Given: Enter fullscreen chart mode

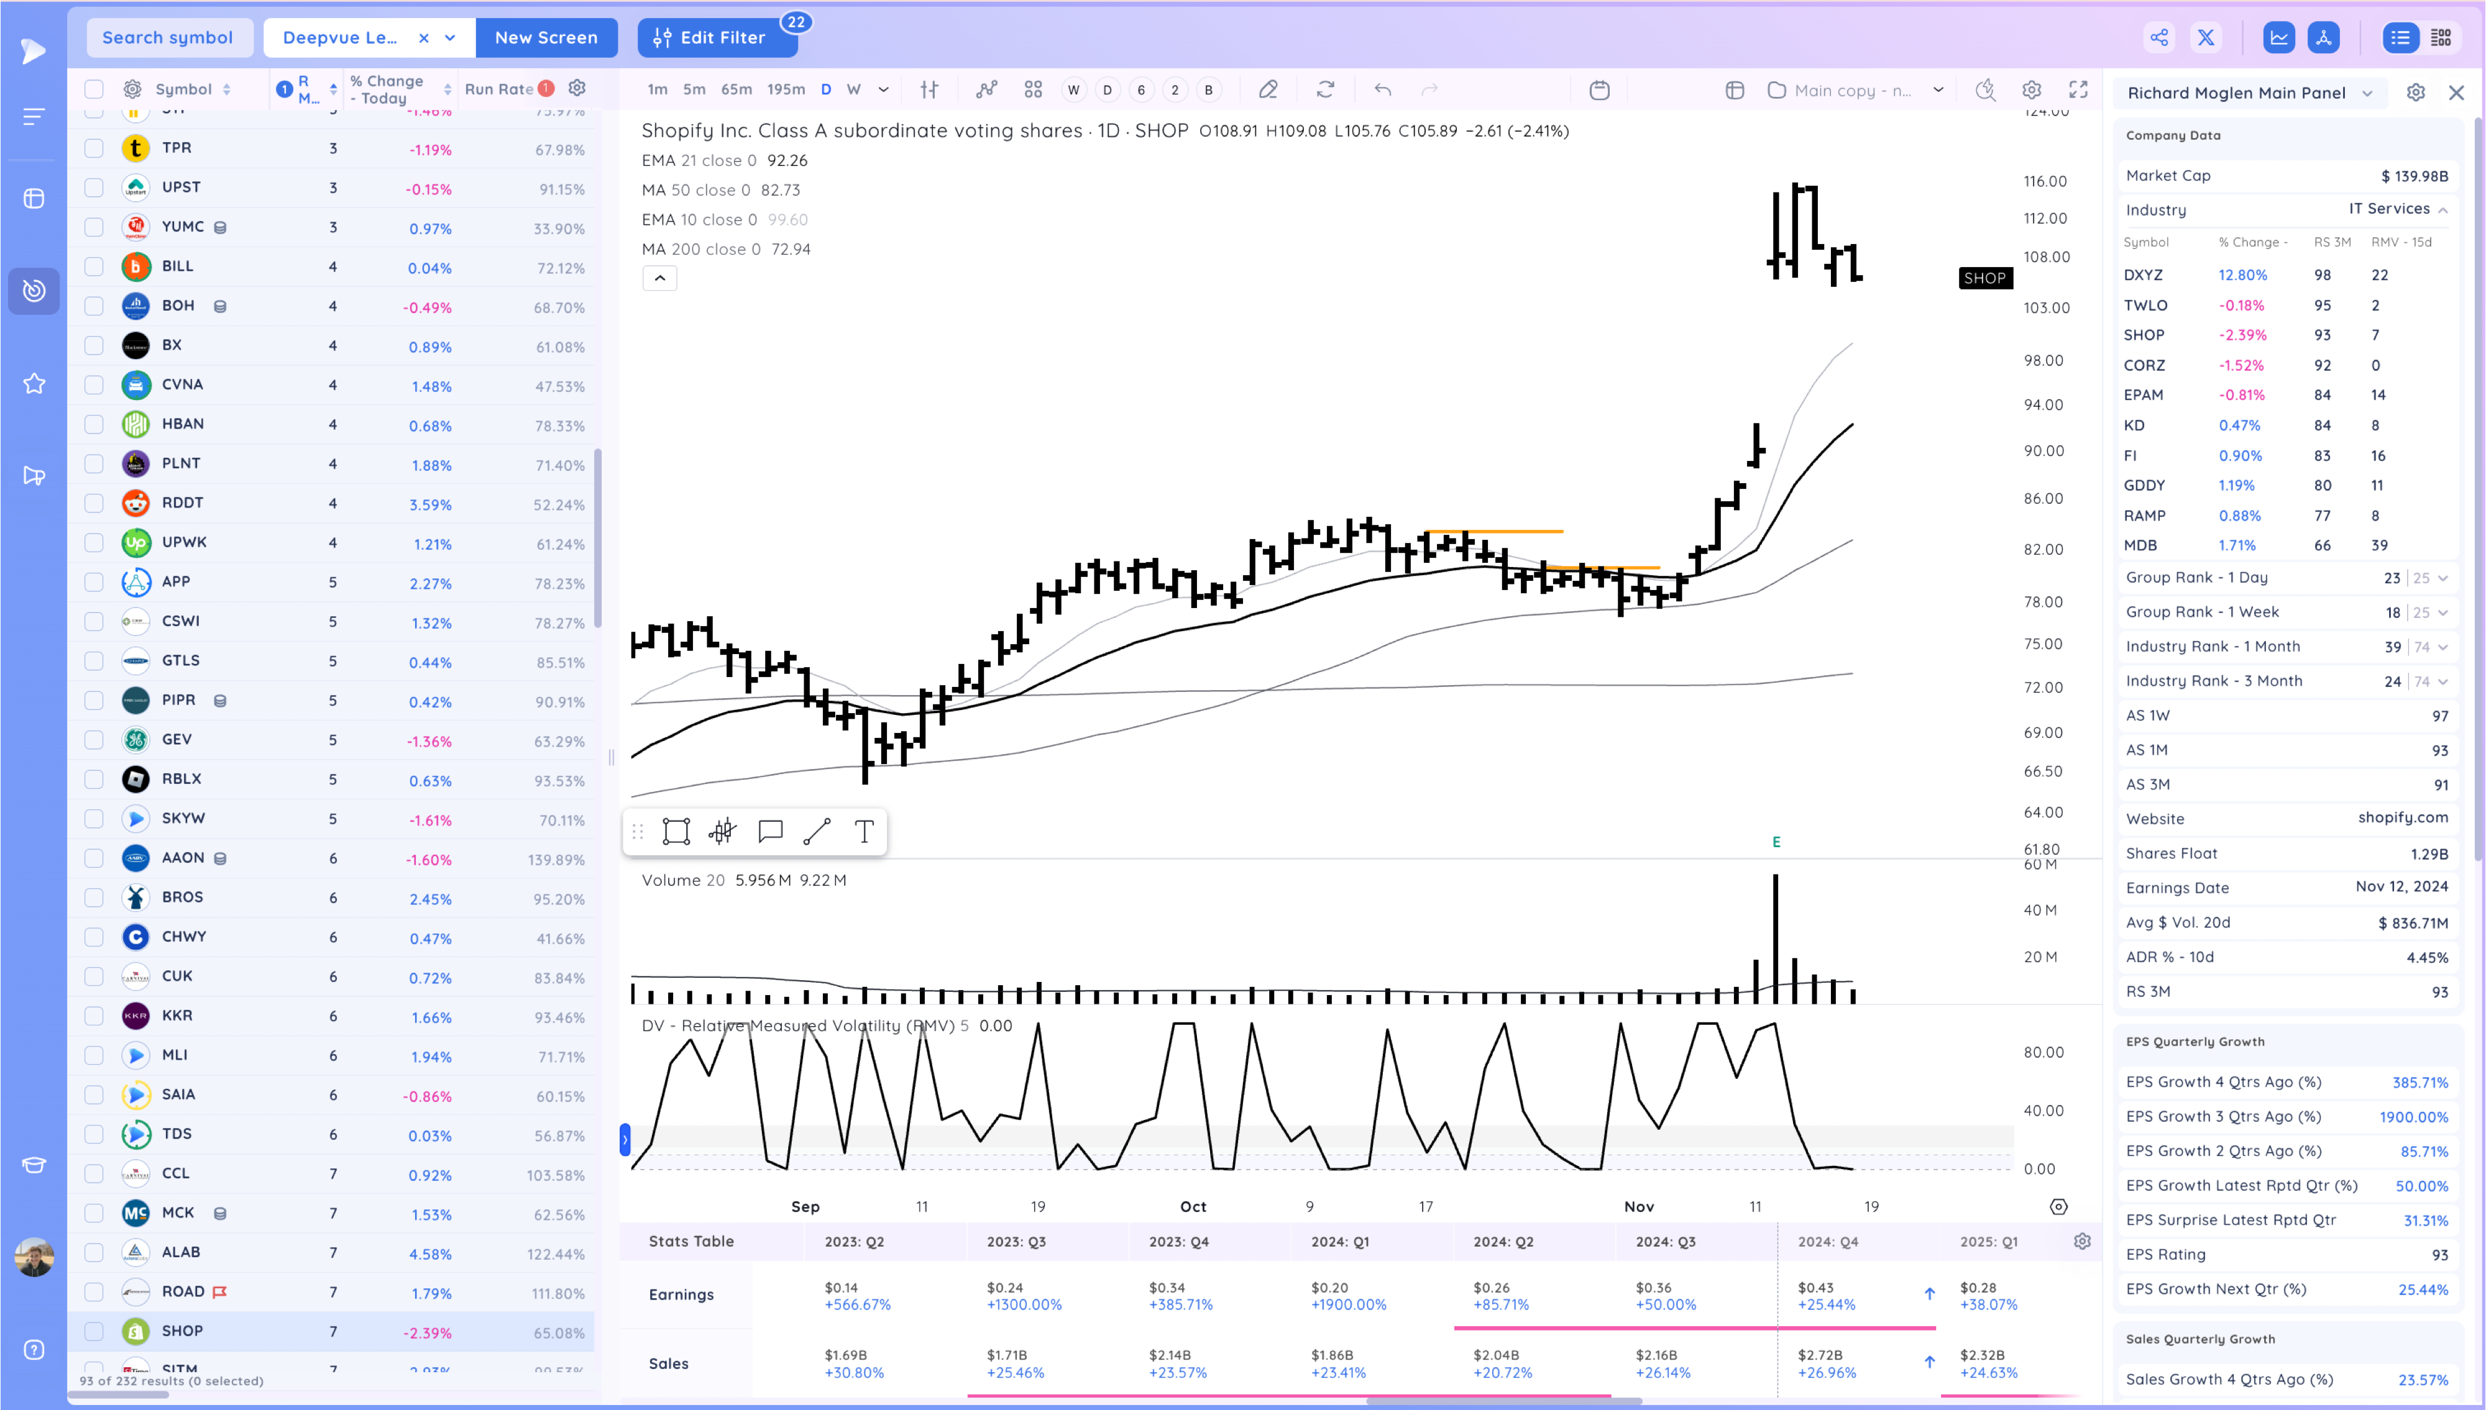Looking at the screenshot, I should [2078, 90].
